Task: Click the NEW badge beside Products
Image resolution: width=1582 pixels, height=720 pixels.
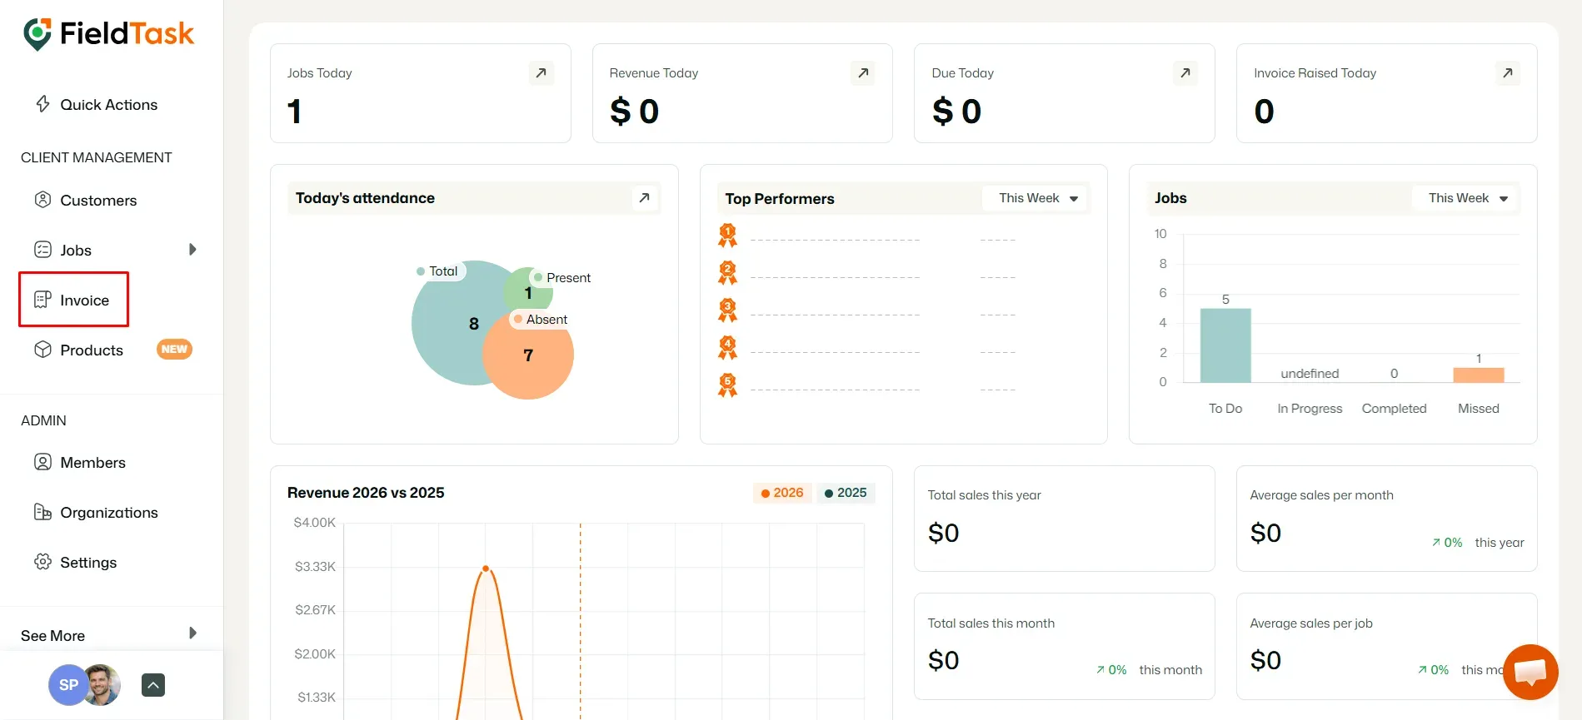Action: coord(174,350)
